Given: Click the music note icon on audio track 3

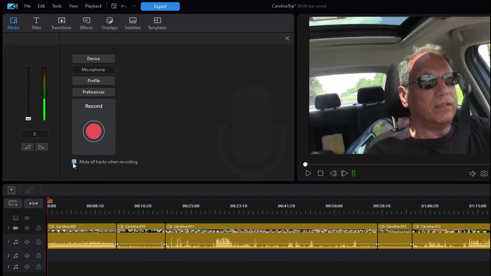Looking at the screenshot, I should [16, 267].
